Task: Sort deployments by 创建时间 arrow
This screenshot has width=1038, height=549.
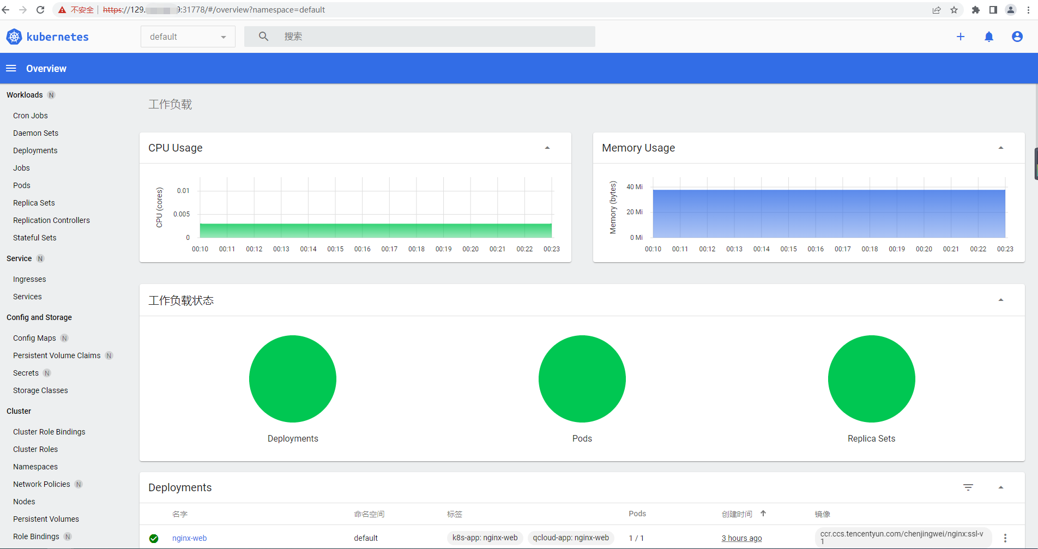Action: point(763,514)
